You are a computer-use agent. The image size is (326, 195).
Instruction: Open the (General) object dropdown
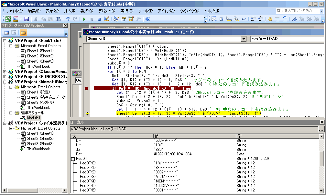pyautogui.click(x=244, y=39)
